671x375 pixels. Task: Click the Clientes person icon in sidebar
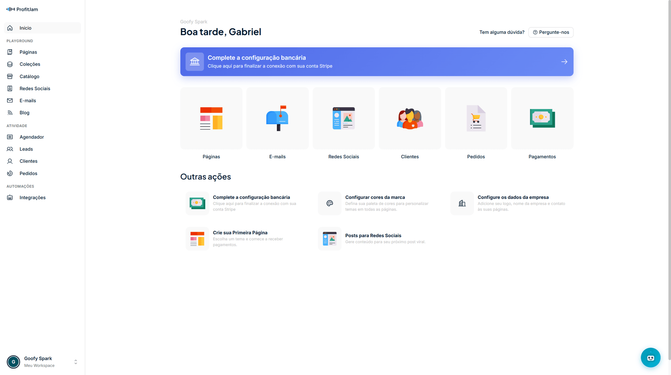pos(10,161)
